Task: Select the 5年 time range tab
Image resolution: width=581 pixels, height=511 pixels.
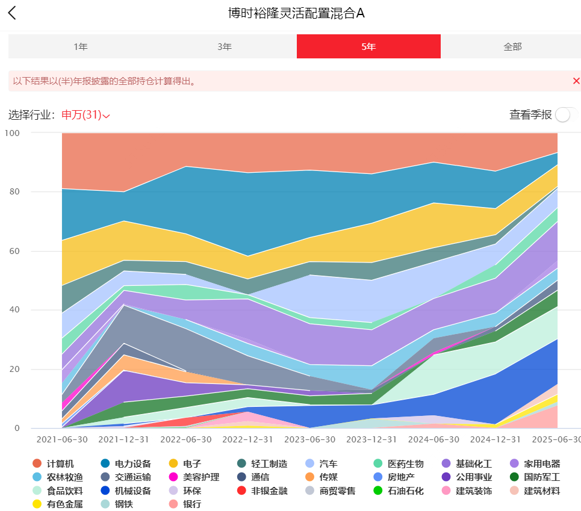Action: pyautogui.click(x=368, y=47)
